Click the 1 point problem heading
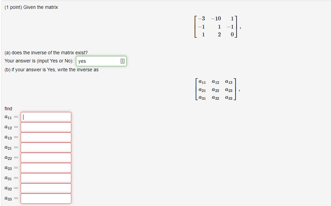 pos(31,7)
